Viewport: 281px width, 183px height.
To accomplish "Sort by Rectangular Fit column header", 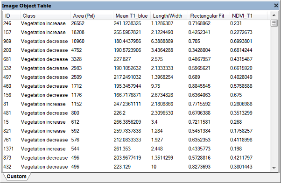I will pos(209,16).
